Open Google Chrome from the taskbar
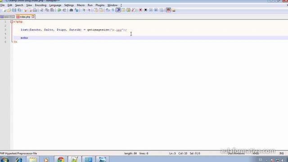This screenshot has width=288, height=162. [61, 159]
